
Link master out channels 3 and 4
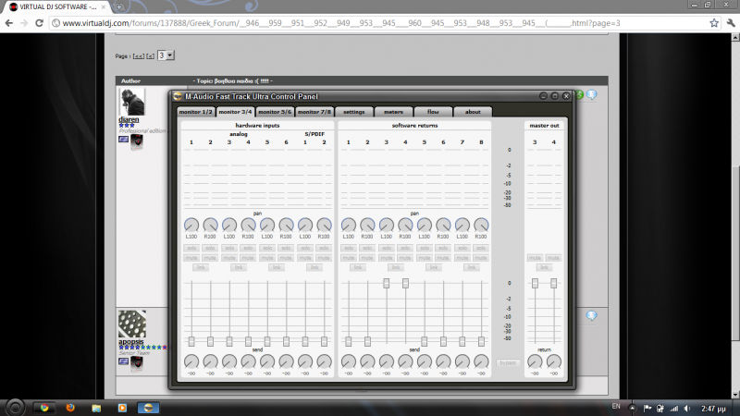[544, 267]
